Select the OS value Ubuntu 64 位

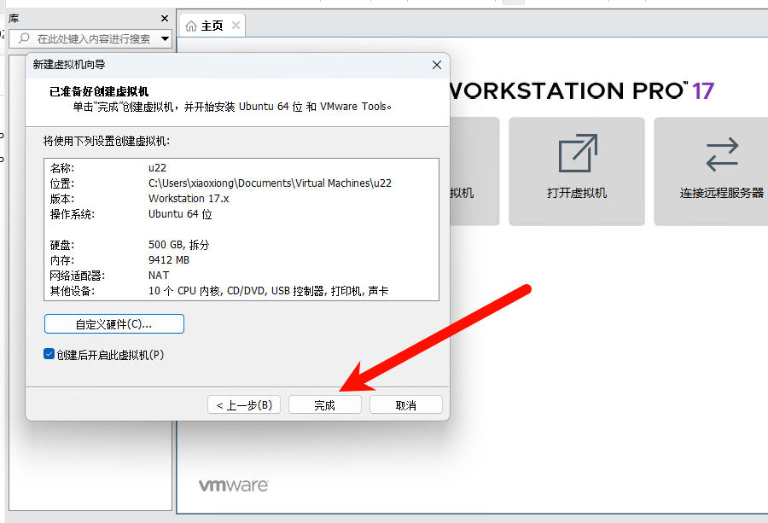point(180,214)
